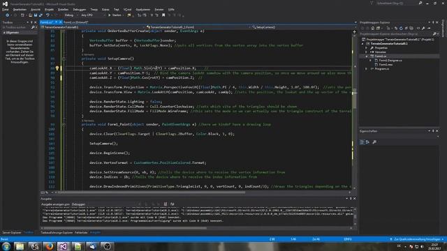Open the Debuggen menu
The image size is (447, 251).
[x=79, y=9]
